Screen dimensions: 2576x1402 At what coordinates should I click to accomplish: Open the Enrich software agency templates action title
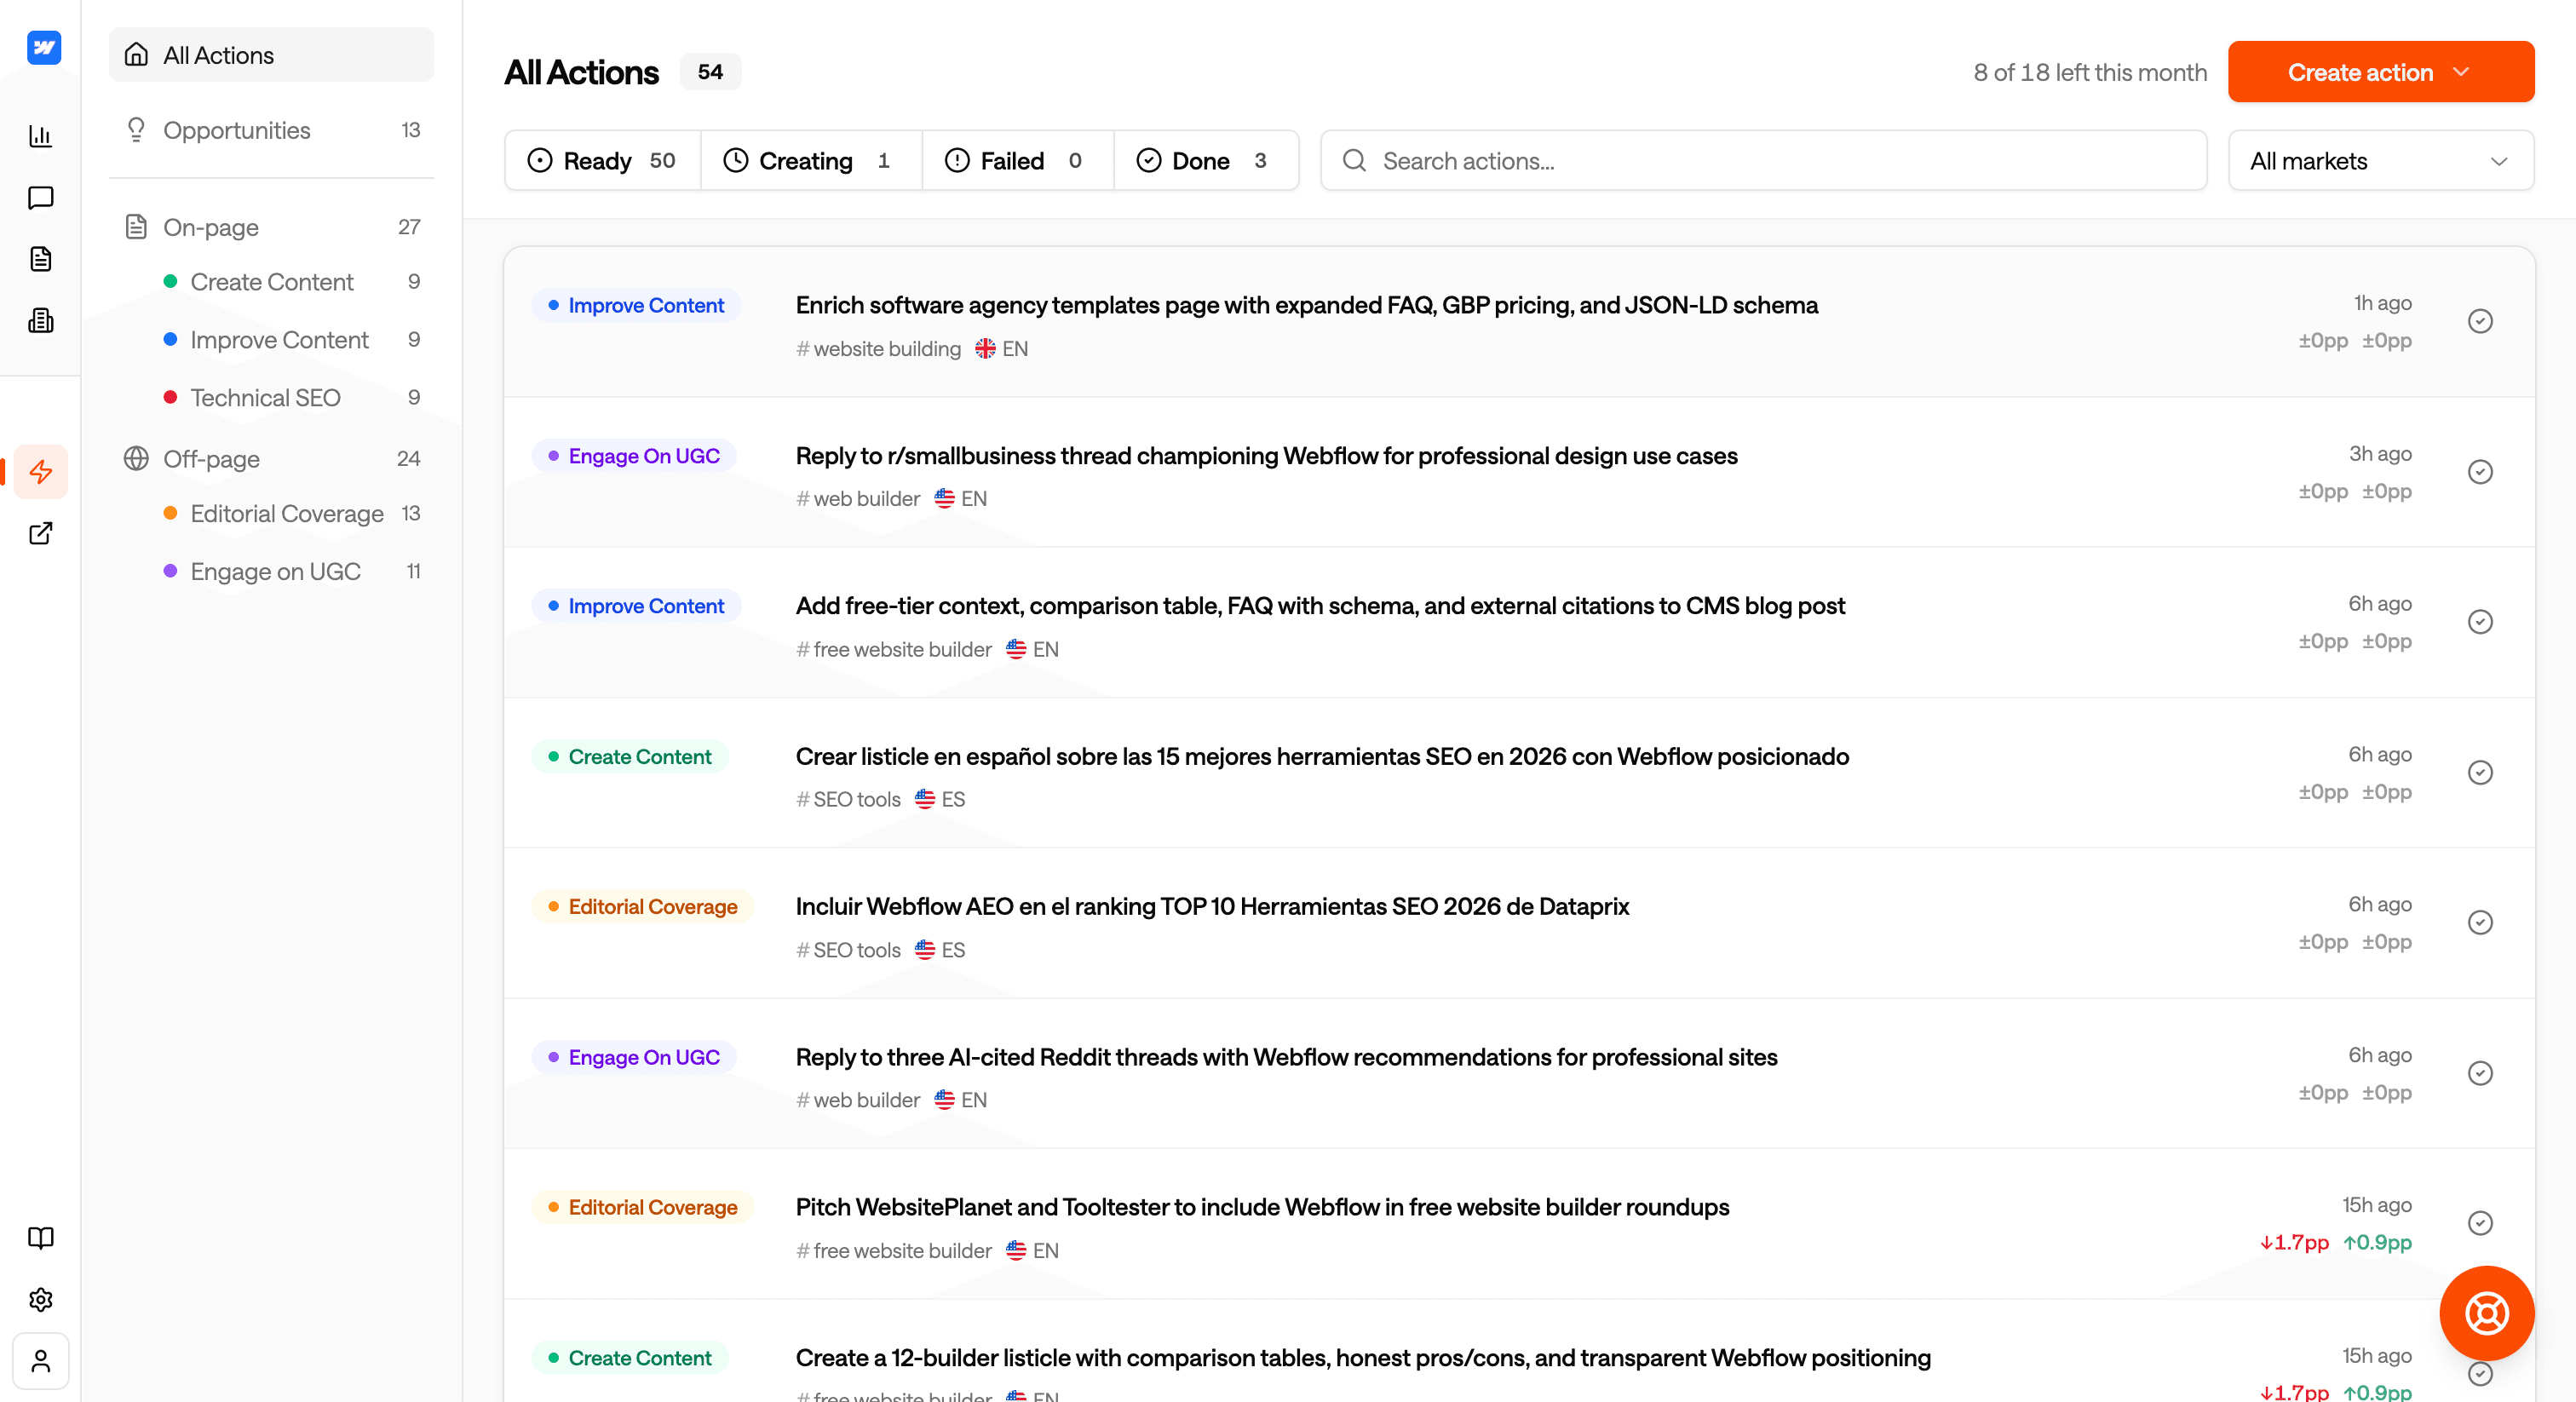click(x=1306, y=305)
